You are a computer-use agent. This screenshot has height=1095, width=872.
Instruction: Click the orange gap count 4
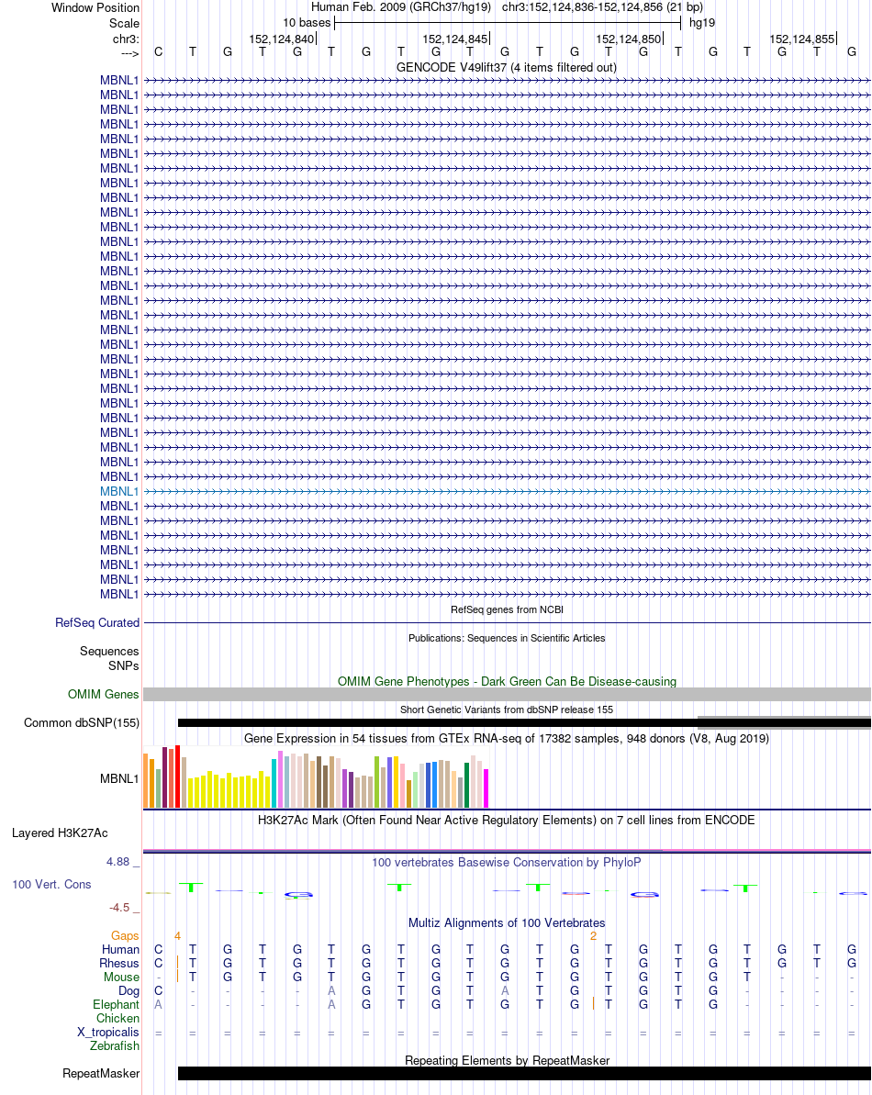coord(177,936)
